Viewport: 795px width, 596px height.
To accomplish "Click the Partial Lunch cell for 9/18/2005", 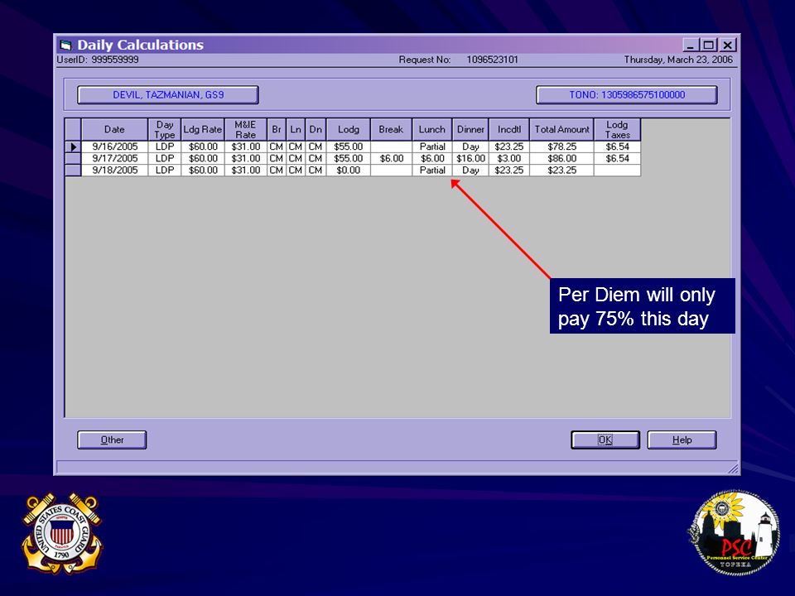I will click(x=432, y=171).
